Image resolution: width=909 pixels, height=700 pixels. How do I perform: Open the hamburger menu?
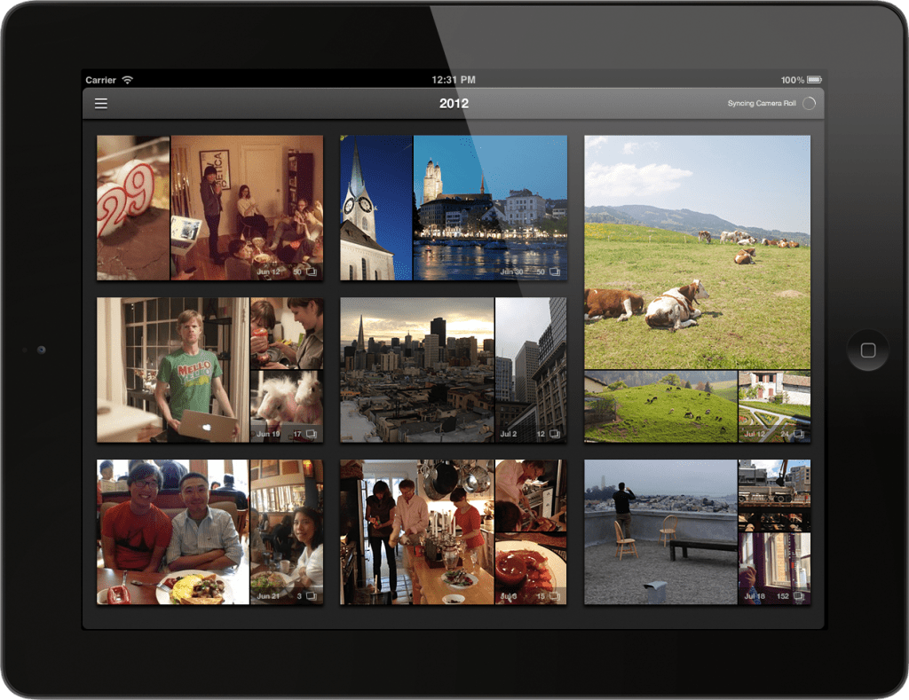tap(101, 104)
